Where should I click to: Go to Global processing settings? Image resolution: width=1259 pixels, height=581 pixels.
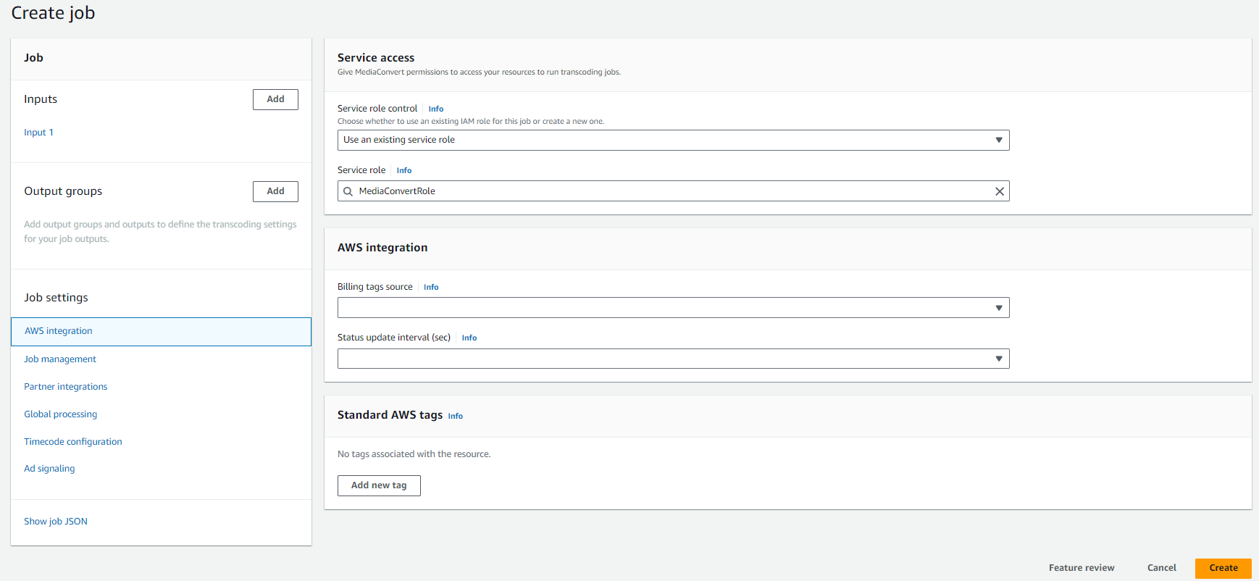click(60, 414)
